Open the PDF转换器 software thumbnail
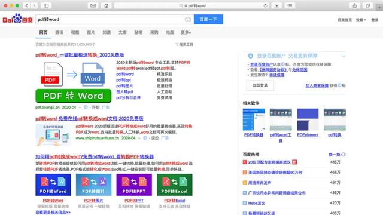This screenshot has height=215, width=383. [254, 119]
